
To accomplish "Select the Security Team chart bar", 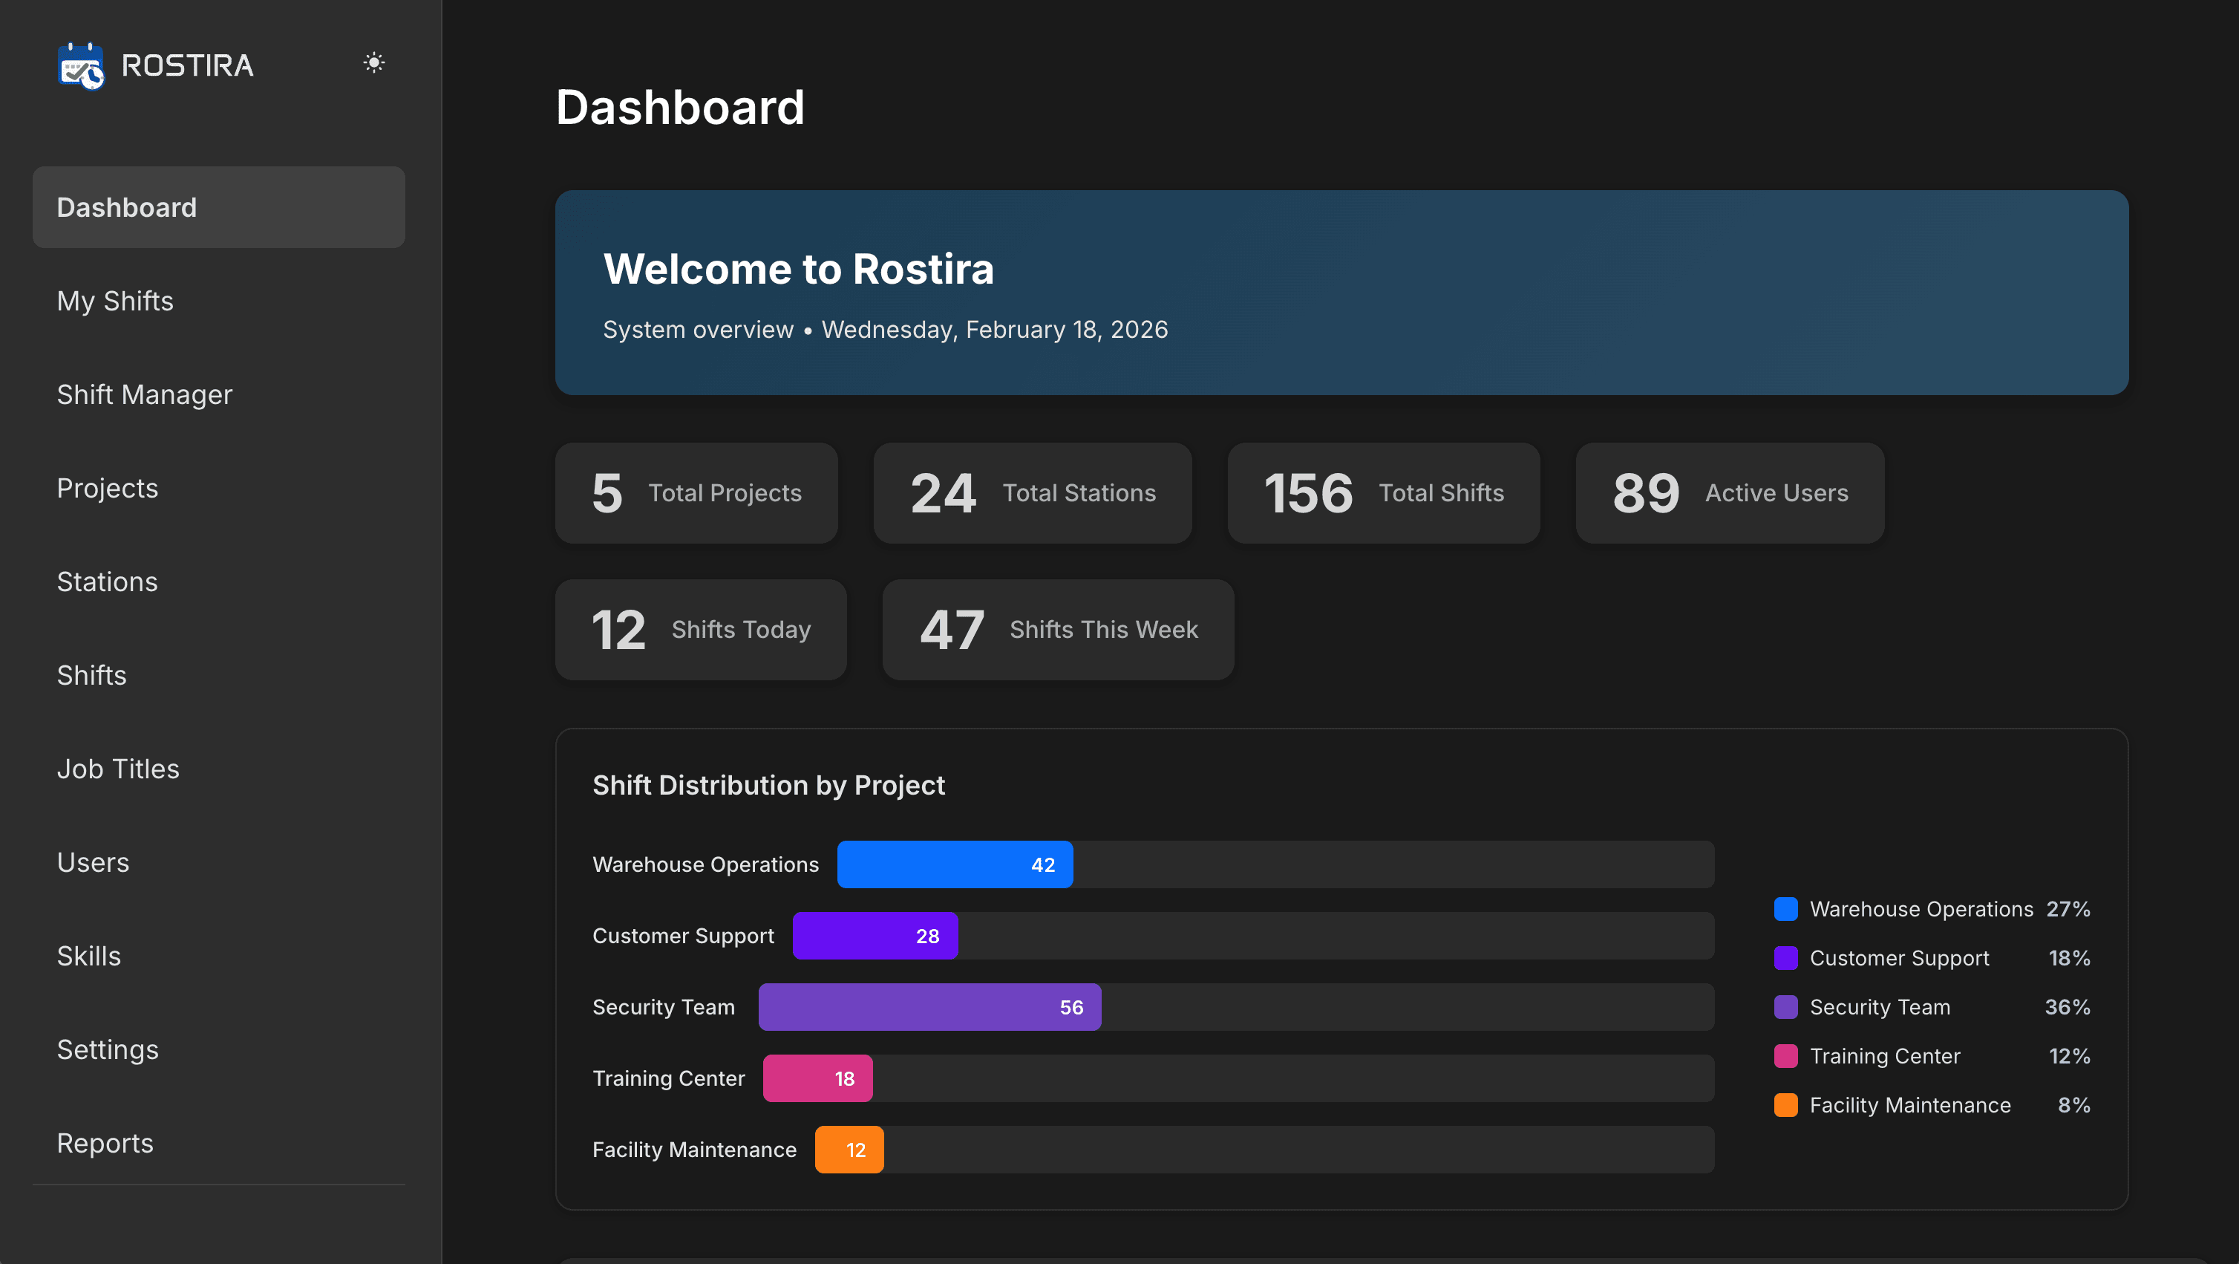I will (929, 1007).
